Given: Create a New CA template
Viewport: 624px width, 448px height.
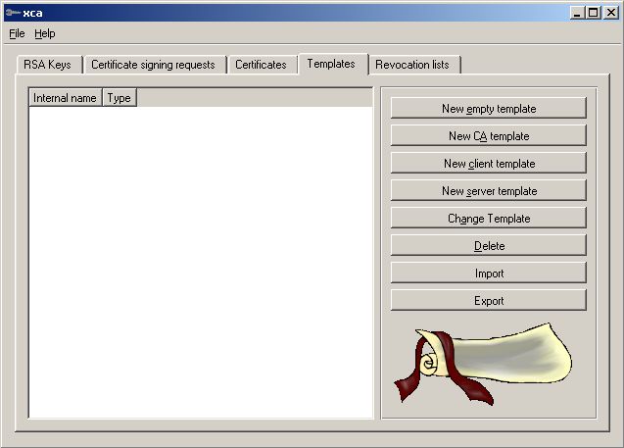Looking at the screenshot, I should (x=489, y=136).
